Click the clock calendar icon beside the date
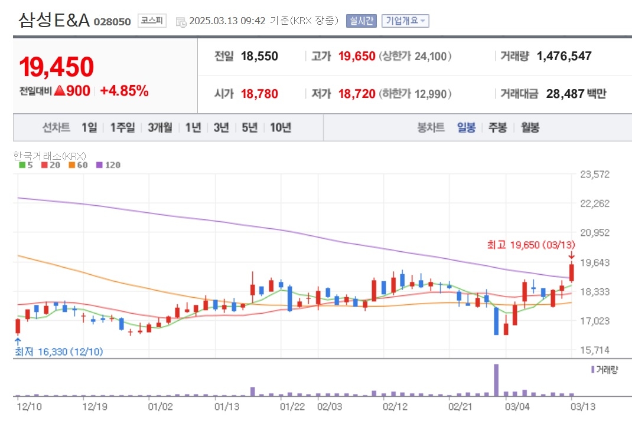This screenshot has width=632, height=434. click(x=181, y=22)
